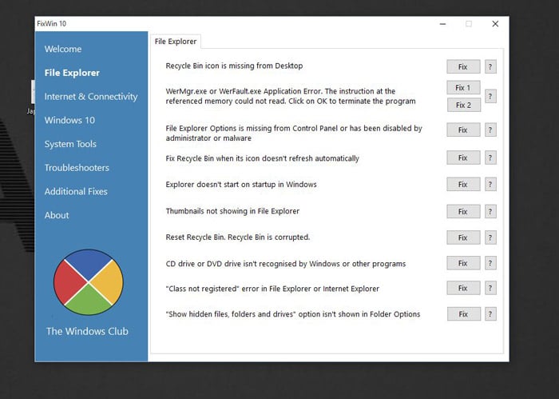Select File Explorer in the sidebar
The height and width of the screenshot is (399, 559).
point(72,73)
